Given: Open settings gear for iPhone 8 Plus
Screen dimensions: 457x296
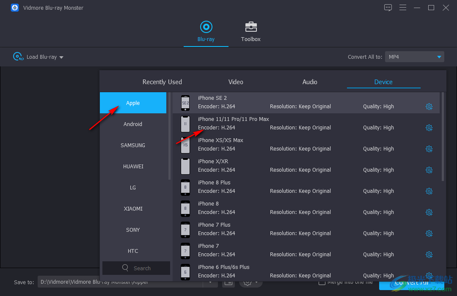Looking at the screenshot, I should (429, 191).
